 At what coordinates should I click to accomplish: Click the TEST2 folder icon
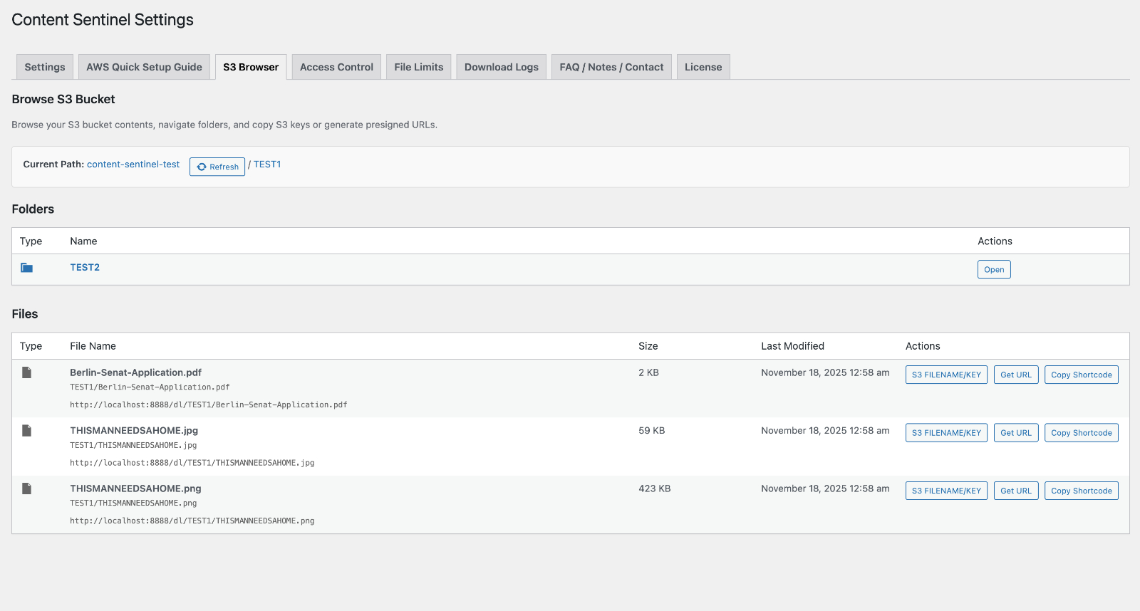[26, 268]
